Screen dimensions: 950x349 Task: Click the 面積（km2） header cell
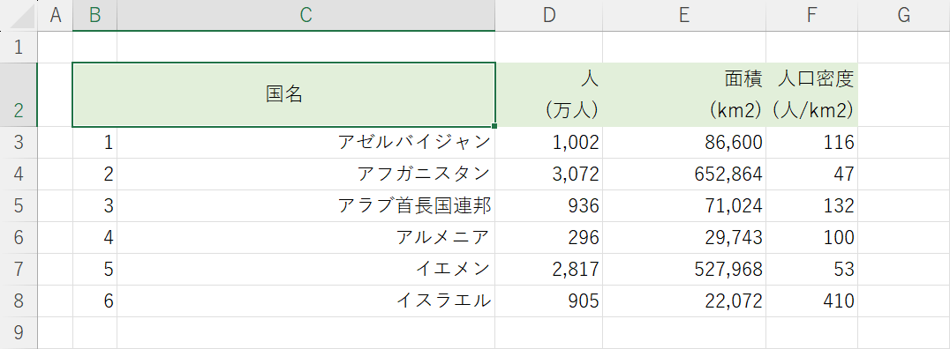[684, 94]
